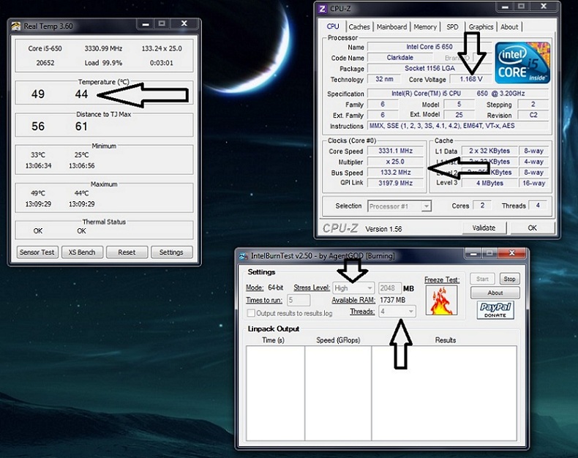Image resolution: width=578 pixels, height=458 pixels.
Task: Minimize the Real Temp window
Action: tap(146, 24)
